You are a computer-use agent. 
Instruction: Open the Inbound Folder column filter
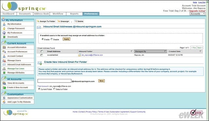pyautogui.click(x=132, y=51)
